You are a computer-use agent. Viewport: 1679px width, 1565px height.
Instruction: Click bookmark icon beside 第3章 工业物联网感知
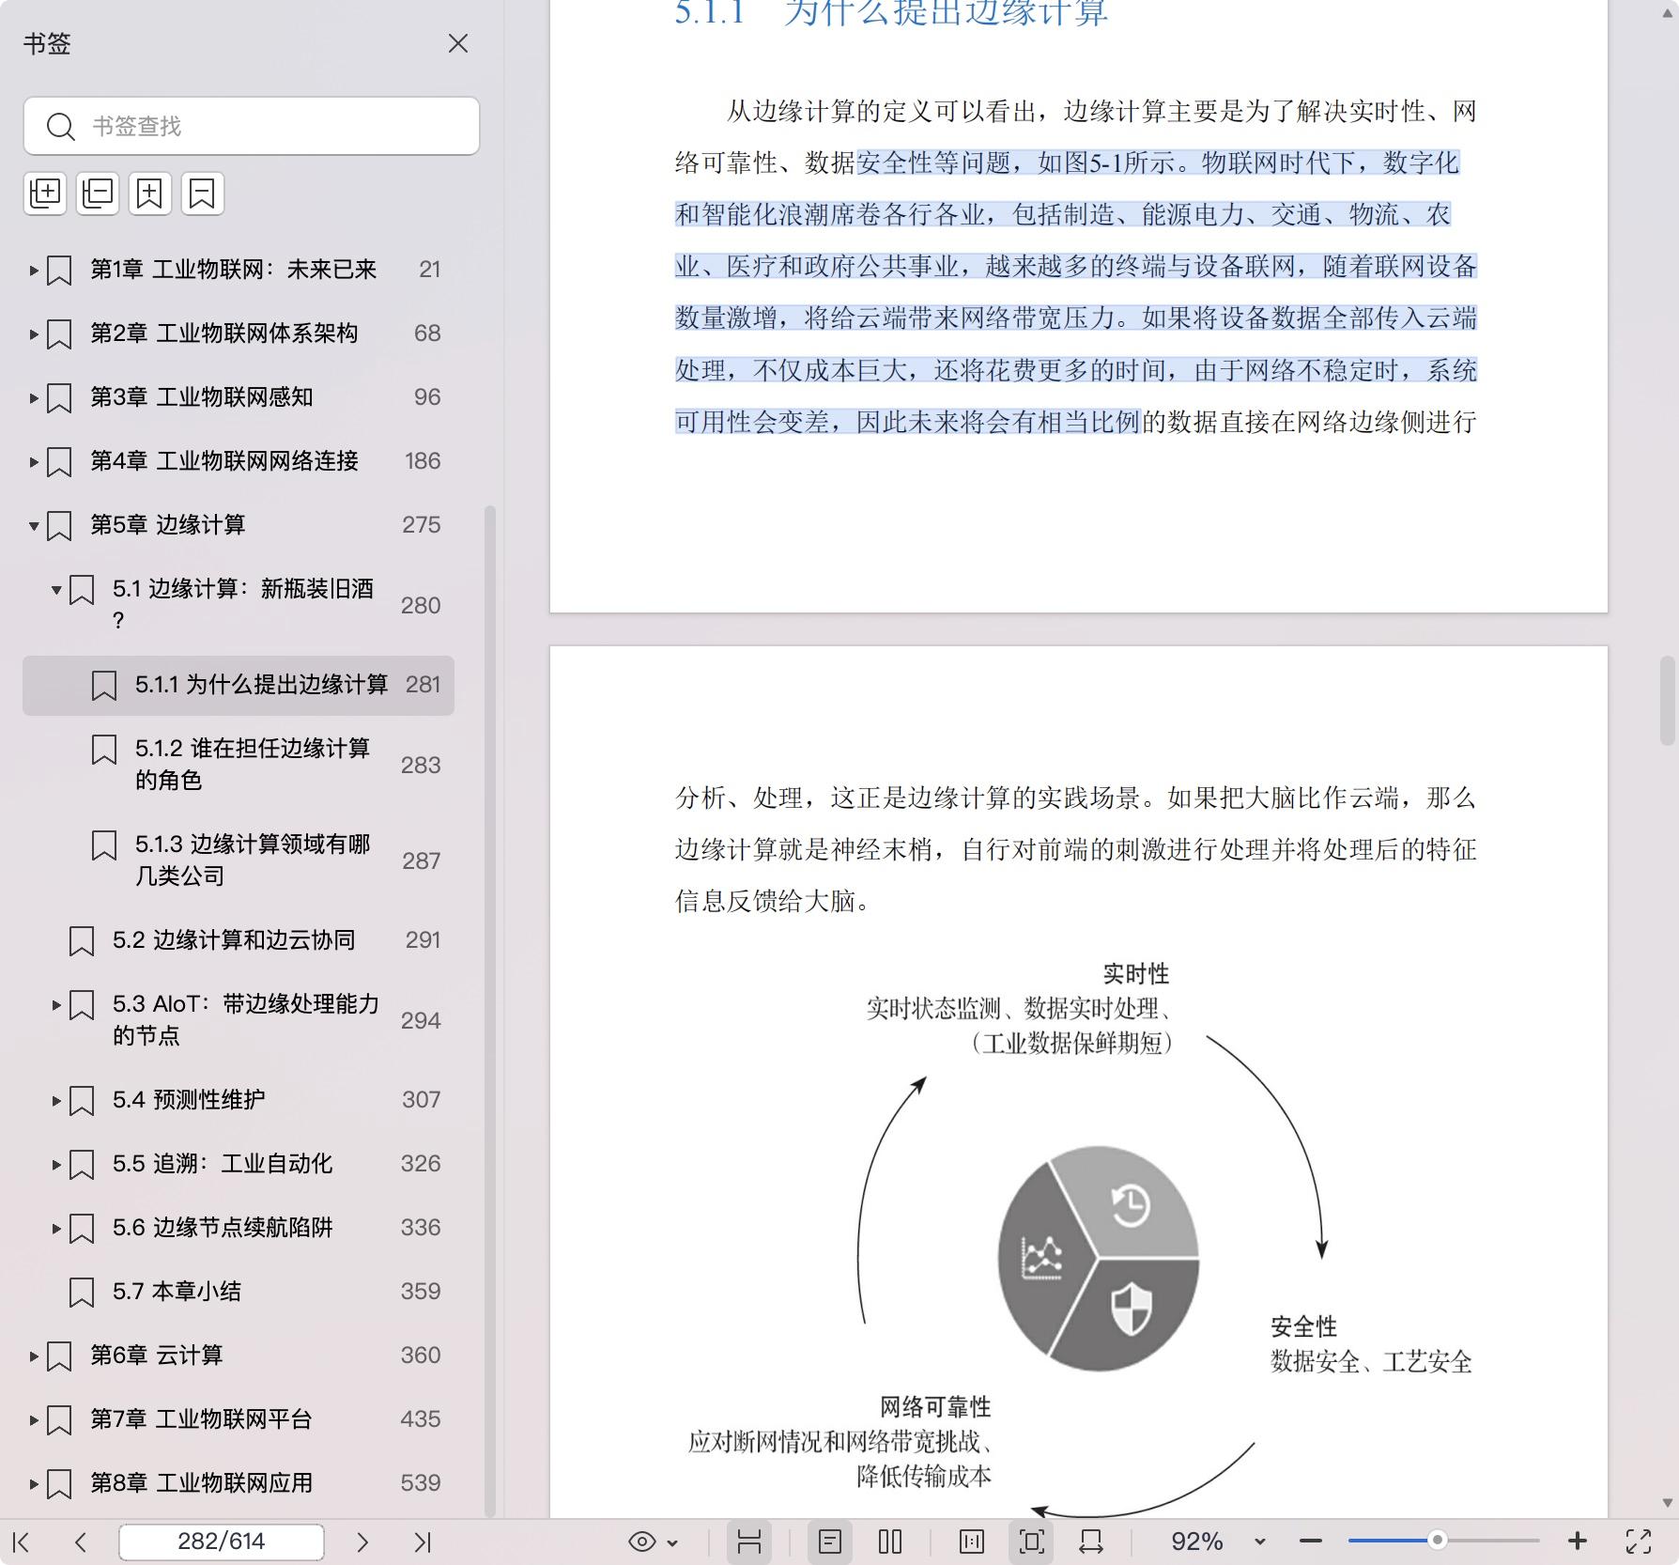(x=59, y=398)
